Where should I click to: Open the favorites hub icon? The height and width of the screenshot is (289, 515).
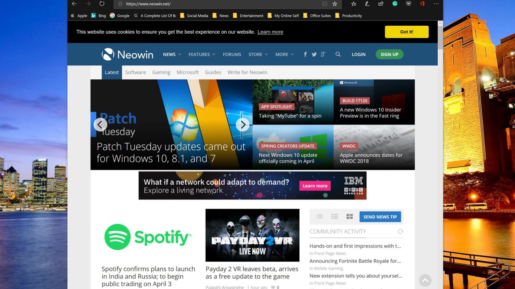coord(354,4)
